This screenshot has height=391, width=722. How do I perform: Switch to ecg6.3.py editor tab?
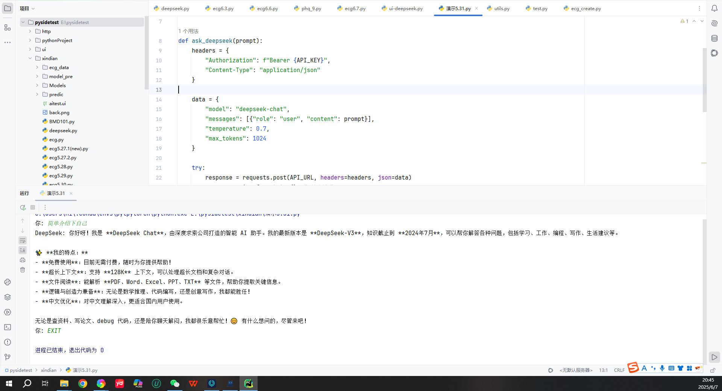pyautogui.click(x=219, y=8)
